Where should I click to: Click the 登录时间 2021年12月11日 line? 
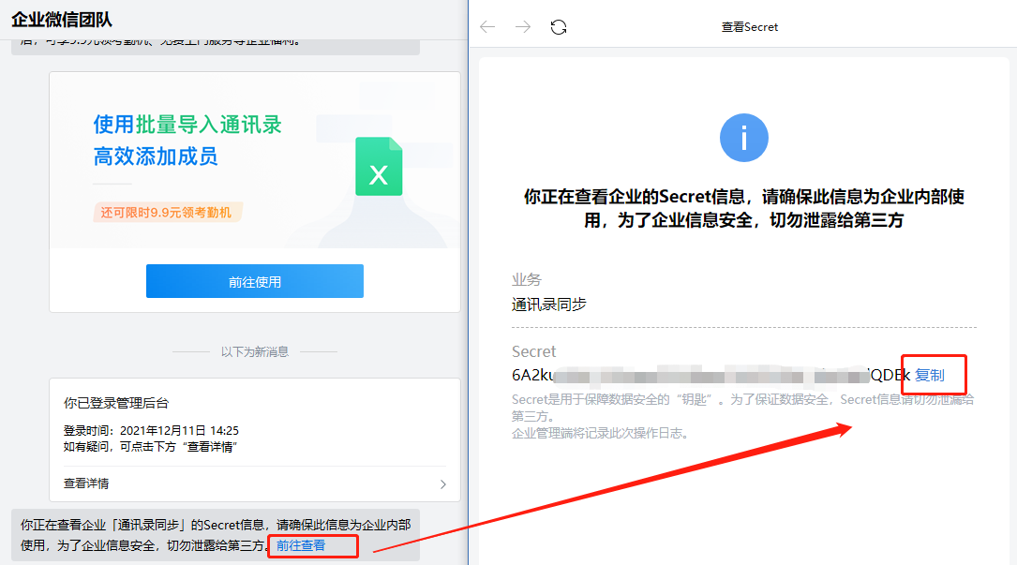[x=151, y=430]
